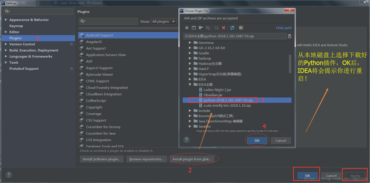Click the file path input field
The image size is (370, 183).
point(235,36)
